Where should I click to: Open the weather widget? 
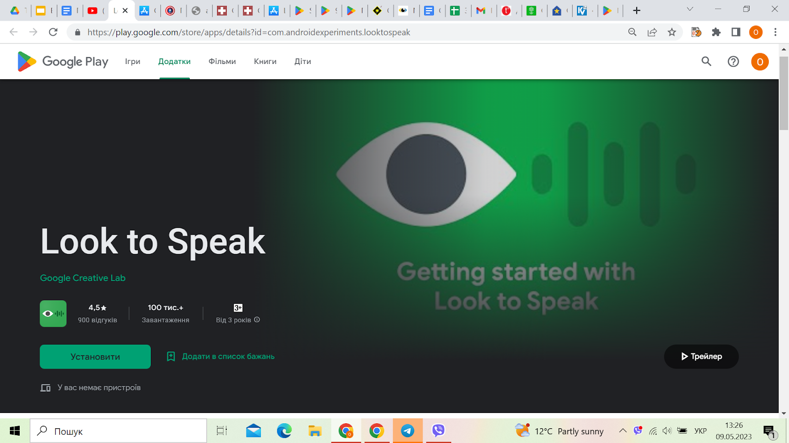pos(559,431)
